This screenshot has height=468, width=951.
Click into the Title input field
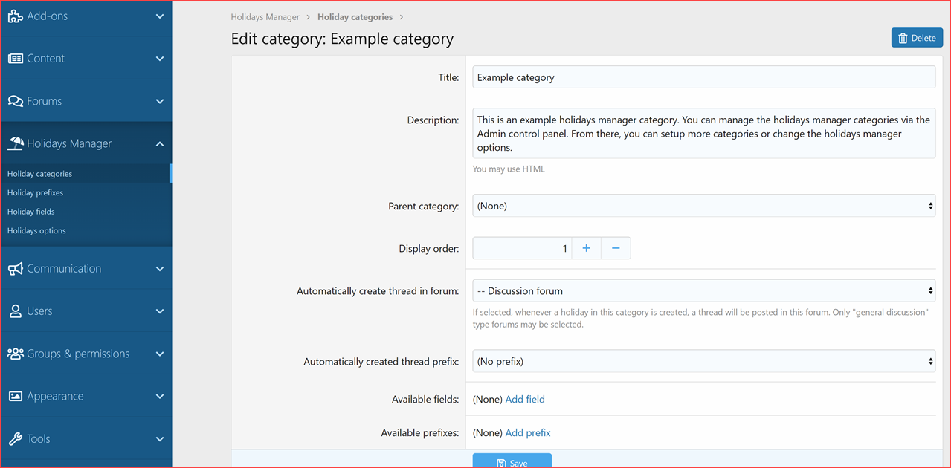click(x=703, y=77)
